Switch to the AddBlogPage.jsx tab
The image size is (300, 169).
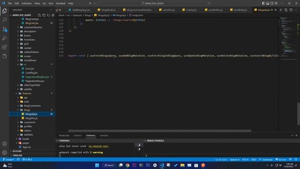coord(80,10)
